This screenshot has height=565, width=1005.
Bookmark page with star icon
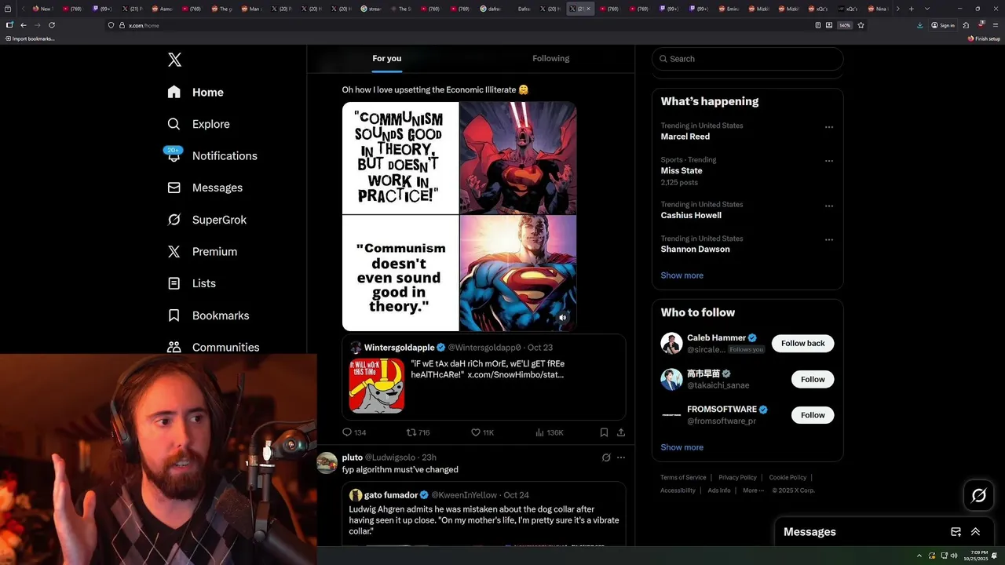[861, 25]
